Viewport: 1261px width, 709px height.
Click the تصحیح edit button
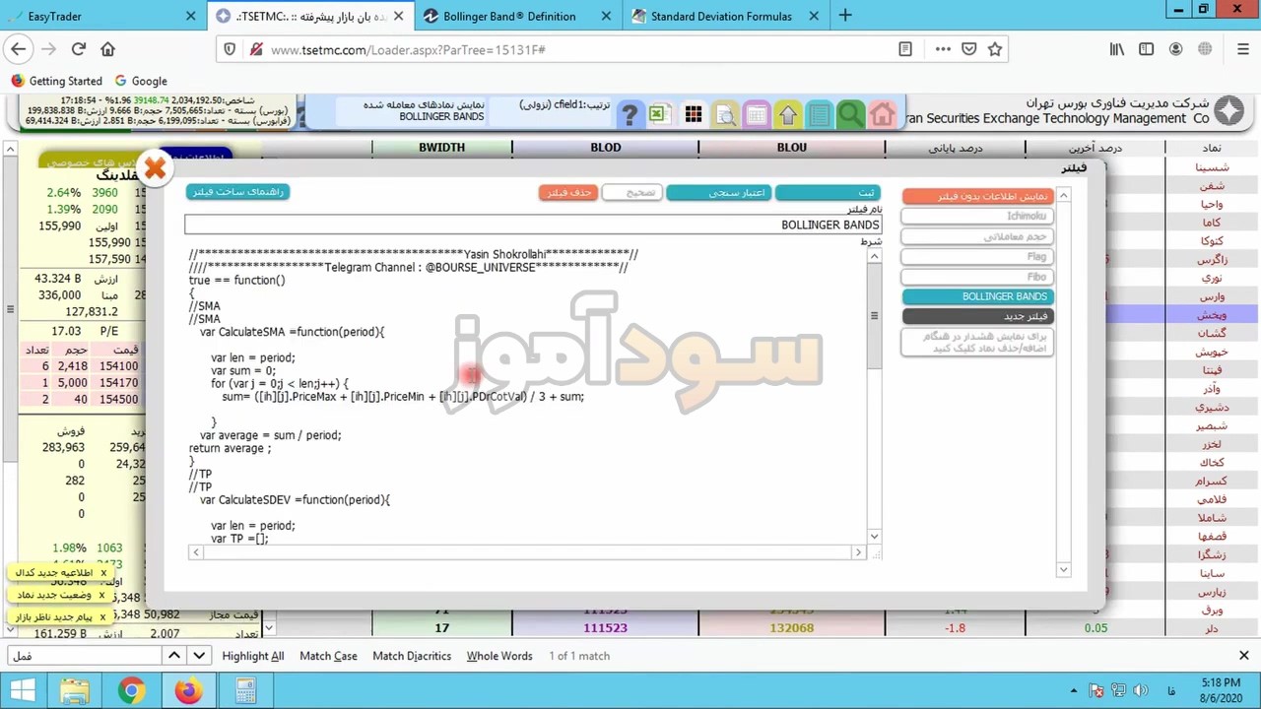[630, 192]
